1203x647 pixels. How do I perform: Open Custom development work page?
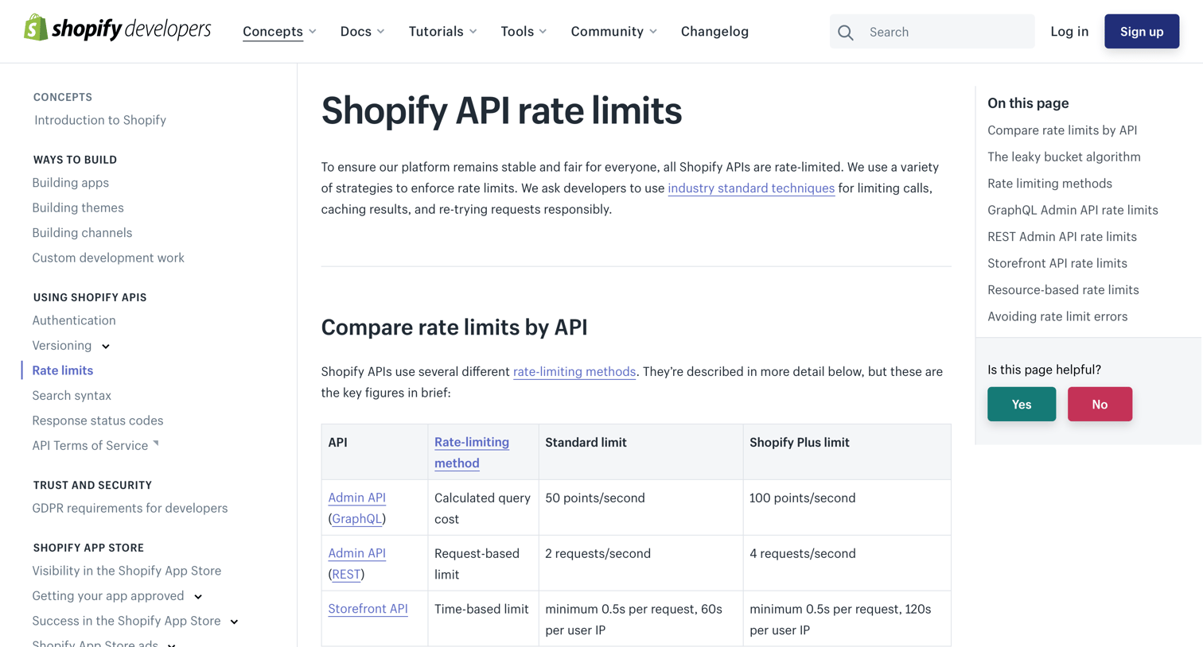point(108,258)
